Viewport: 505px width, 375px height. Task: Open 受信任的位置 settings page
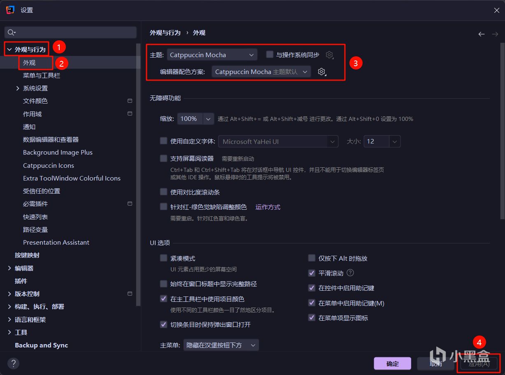point(42,191)
